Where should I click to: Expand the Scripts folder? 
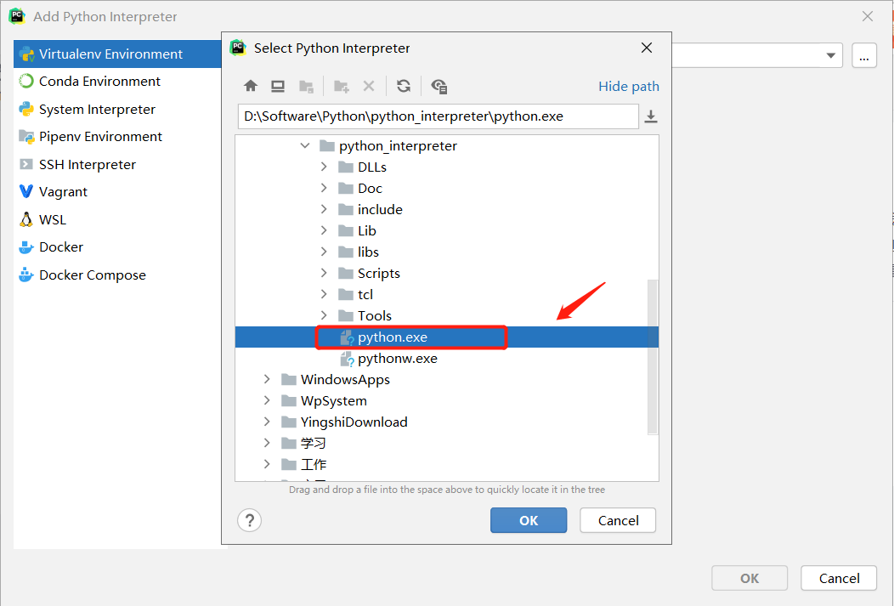(x=324, y=273)
